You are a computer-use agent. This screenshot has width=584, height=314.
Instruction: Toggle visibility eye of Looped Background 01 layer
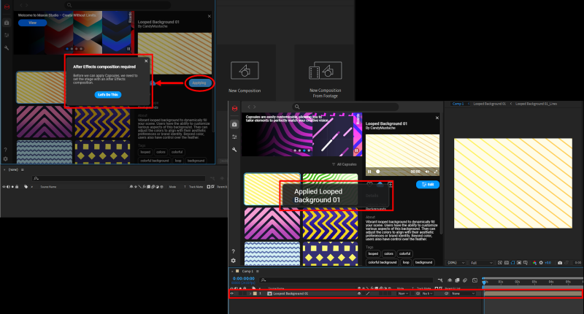(x=232, y=294)
